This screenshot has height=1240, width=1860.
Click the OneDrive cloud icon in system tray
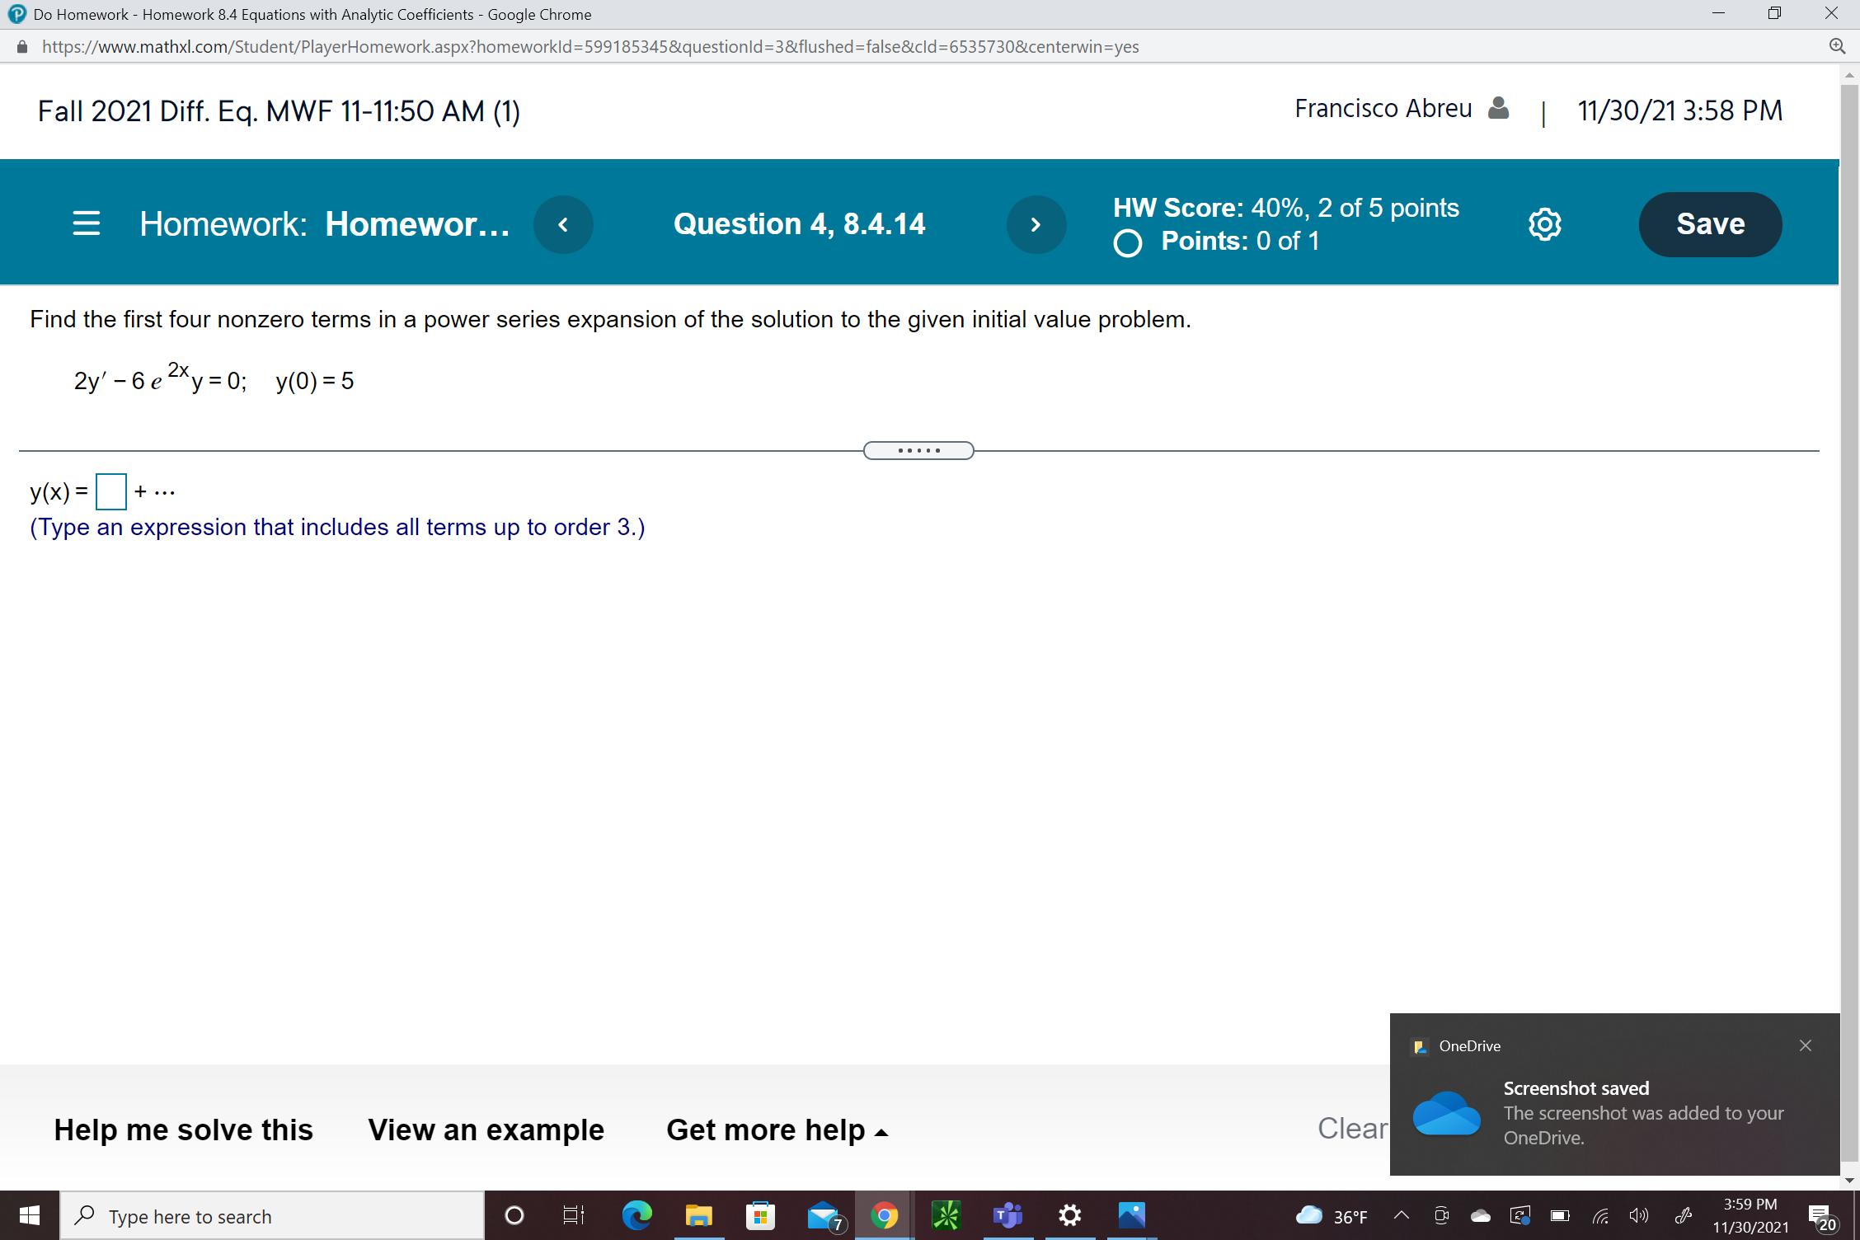(x=1481, y=1215)
